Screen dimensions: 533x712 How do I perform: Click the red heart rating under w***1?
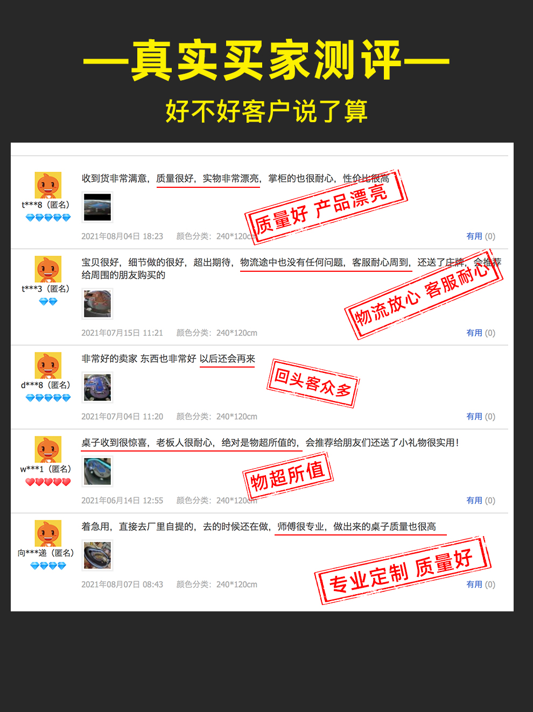tap(48, 482)
